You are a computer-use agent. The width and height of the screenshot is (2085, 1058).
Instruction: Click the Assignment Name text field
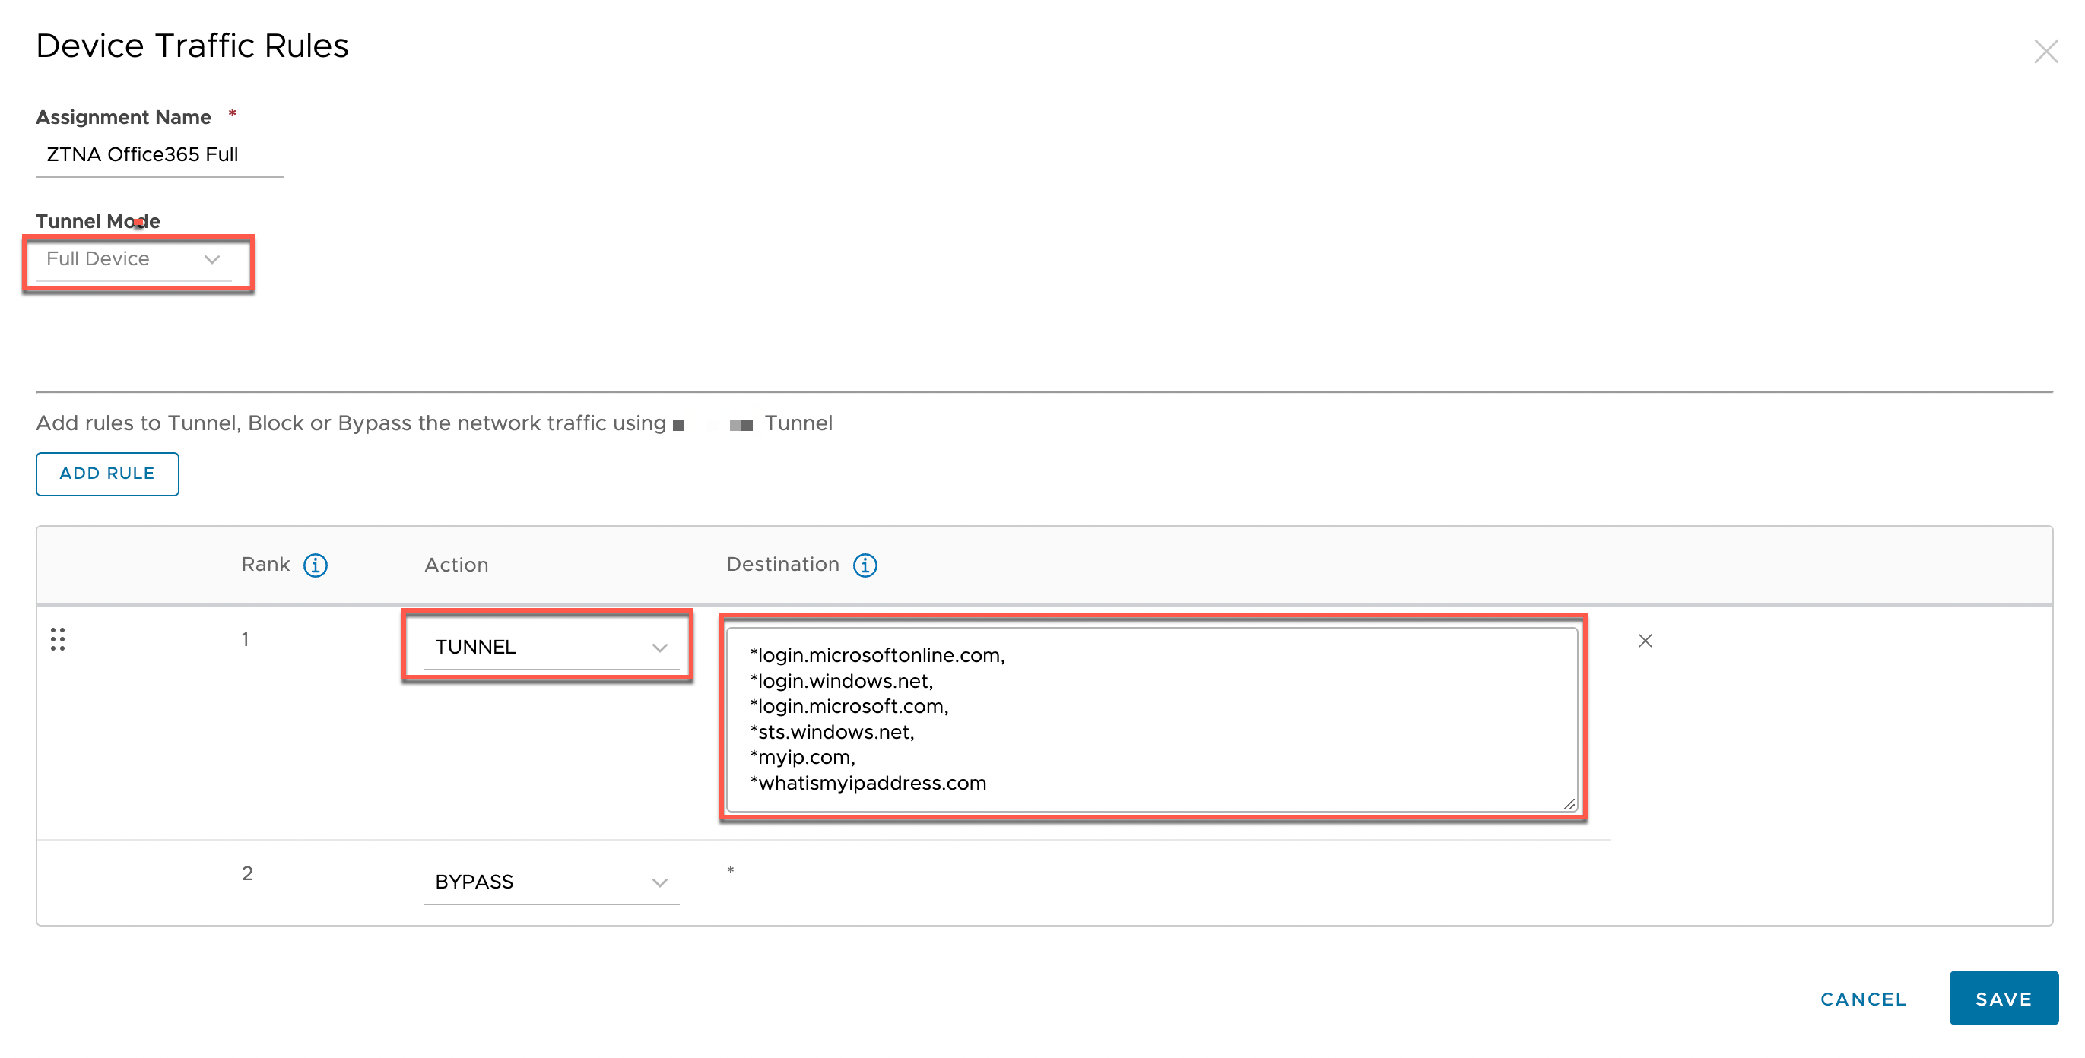[160, 154]
